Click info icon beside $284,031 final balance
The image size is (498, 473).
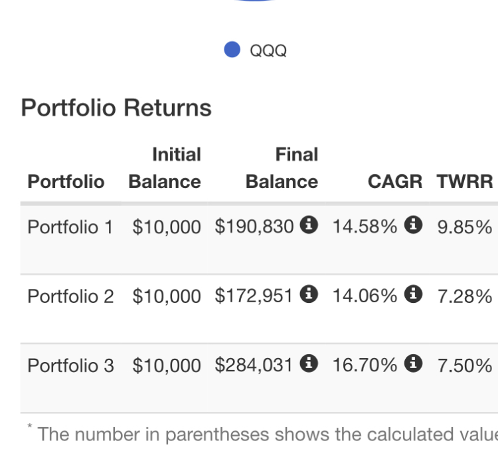click(307, 364)
